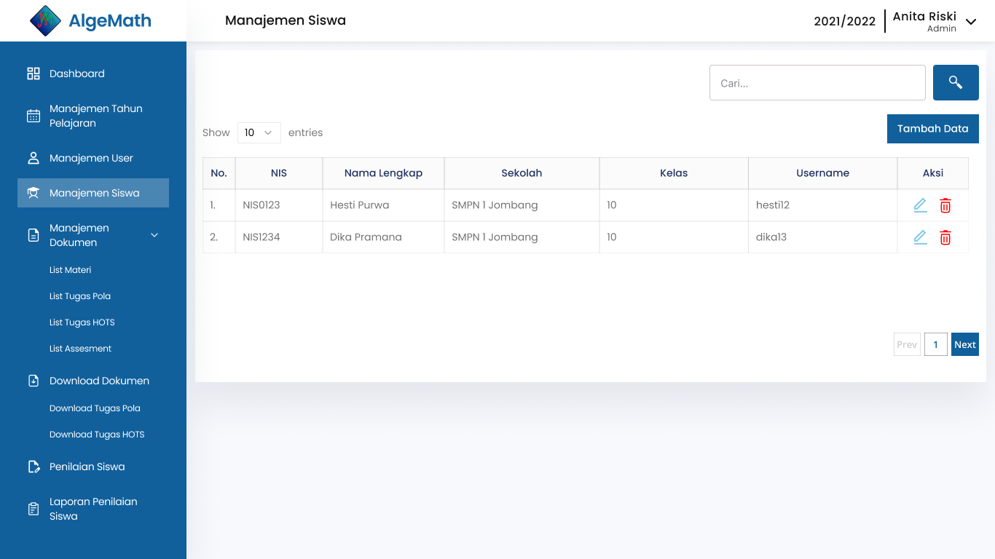The height and width of the screenshot is (559, 995).
Task: Open Download Tugas Pola submenu item
Action: 95,408
